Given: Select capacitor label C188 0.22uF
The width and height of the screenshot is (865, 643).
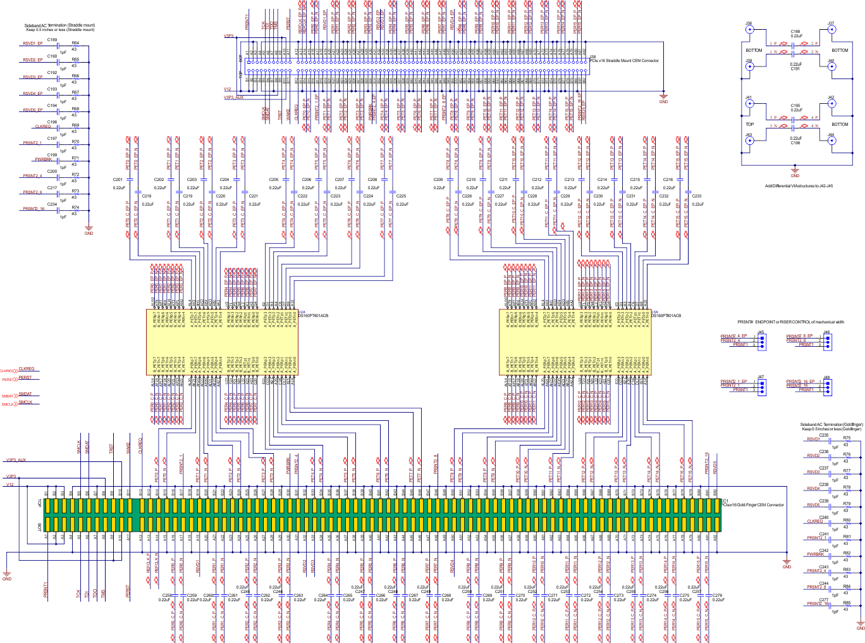Looking at the screenshot, I should coord(795,34).
